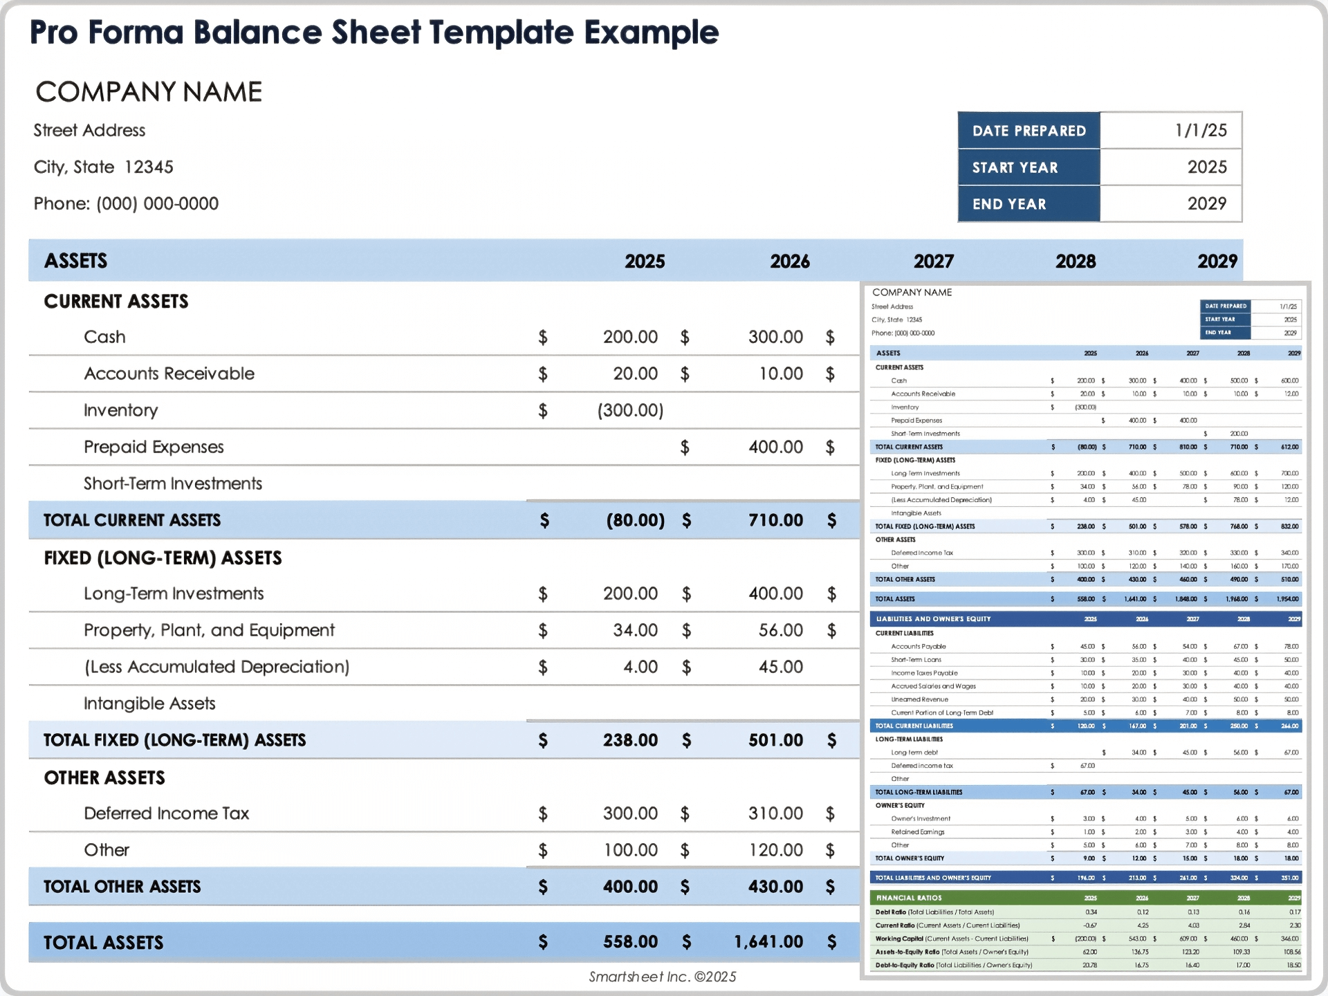Image resolution: width=1328 pixels, height=996 pixels.
Task: Open the full balance sheet preview thumbnail
Action: click(1085, 629)
